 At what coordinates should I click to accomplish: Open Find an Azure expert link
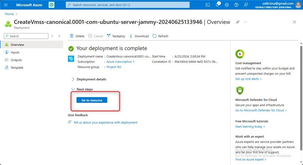tap(251, 160)
